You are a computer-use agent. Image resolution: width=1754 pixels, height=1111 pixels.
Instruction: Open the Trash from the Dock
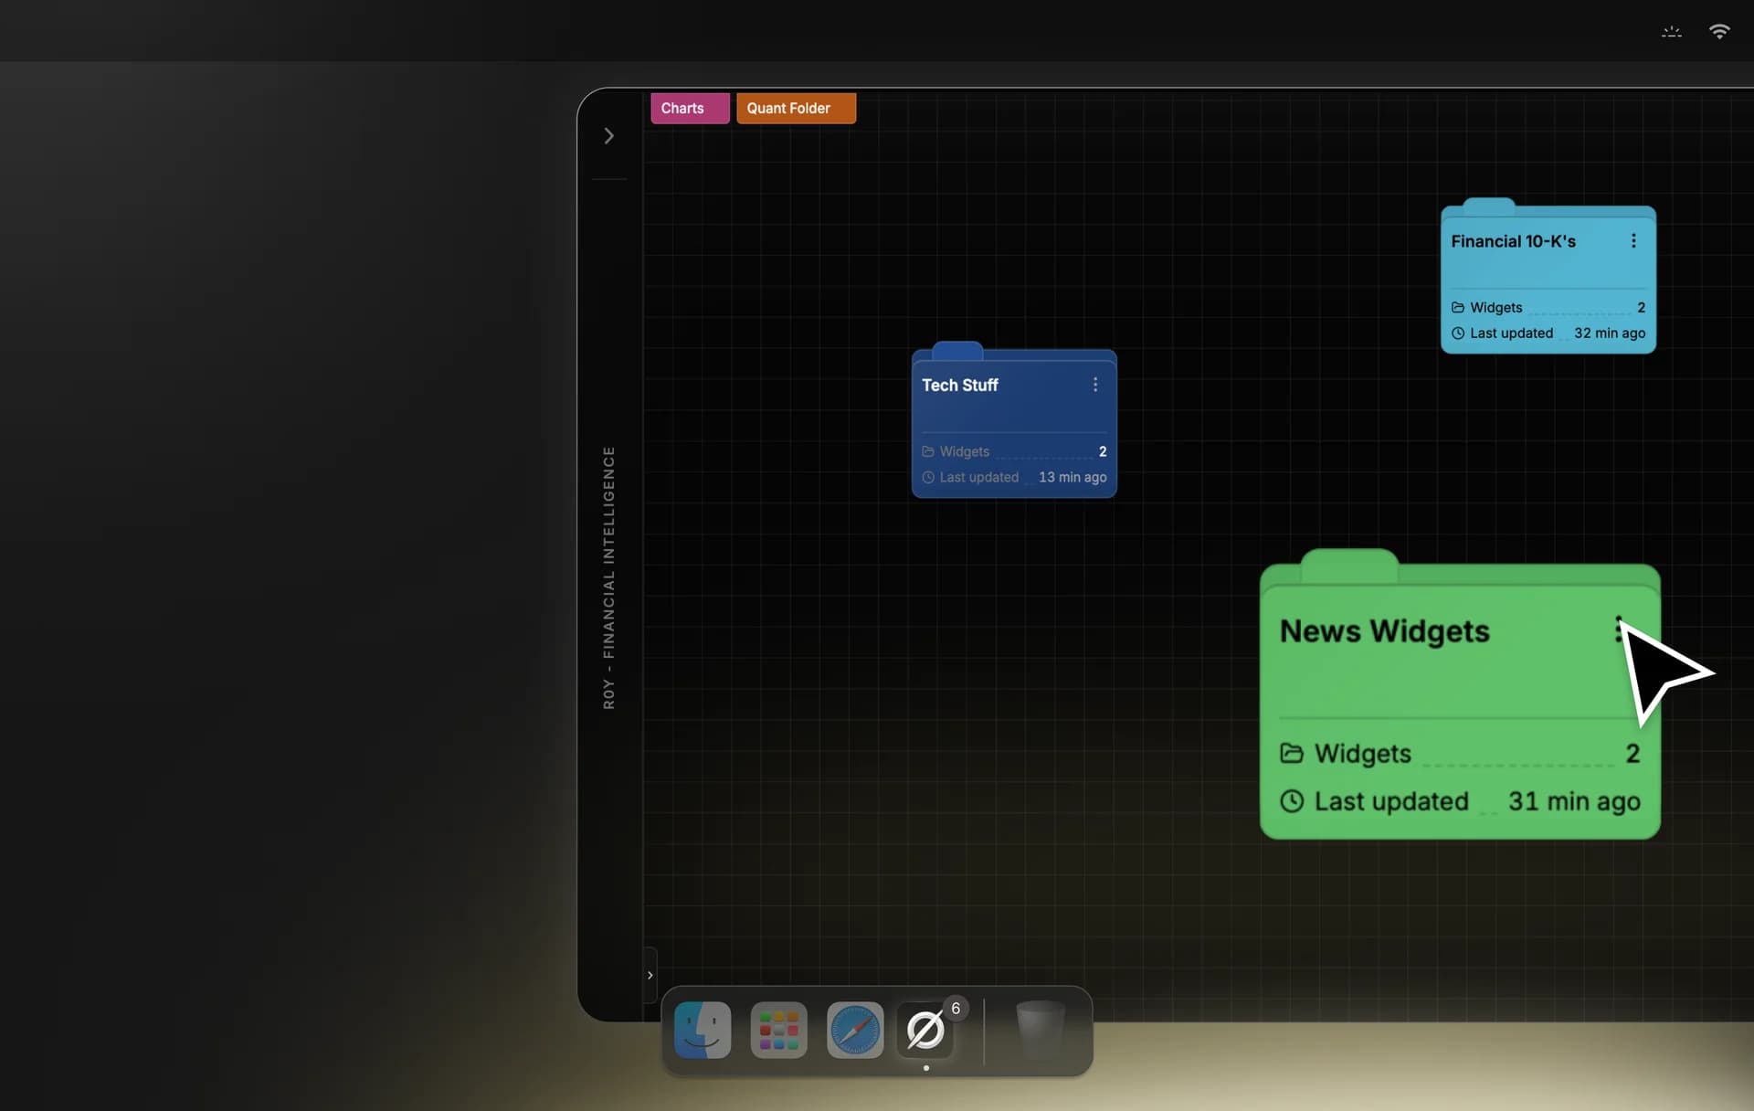coord(1040,1030)
